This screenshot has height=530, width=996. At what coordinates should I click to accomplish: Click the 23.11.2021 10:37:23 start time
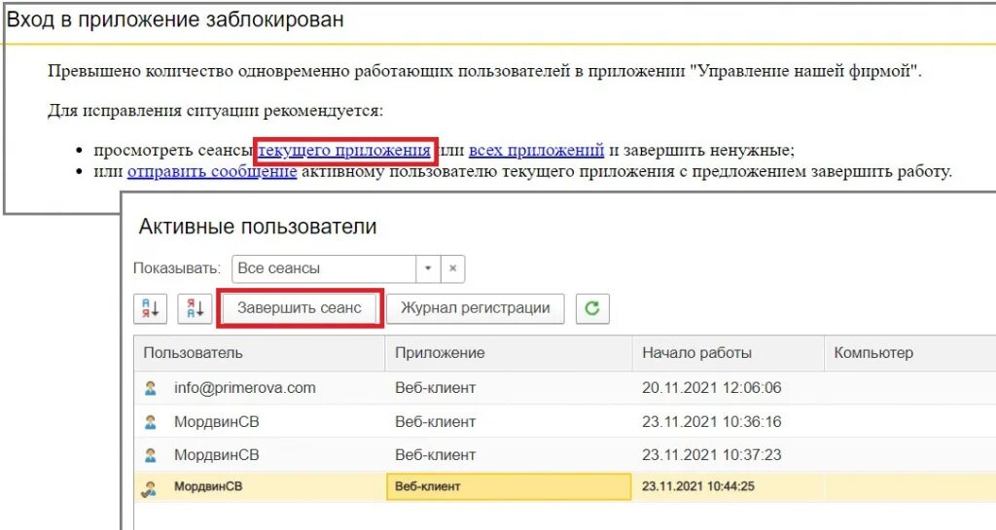tap(711, 454)
